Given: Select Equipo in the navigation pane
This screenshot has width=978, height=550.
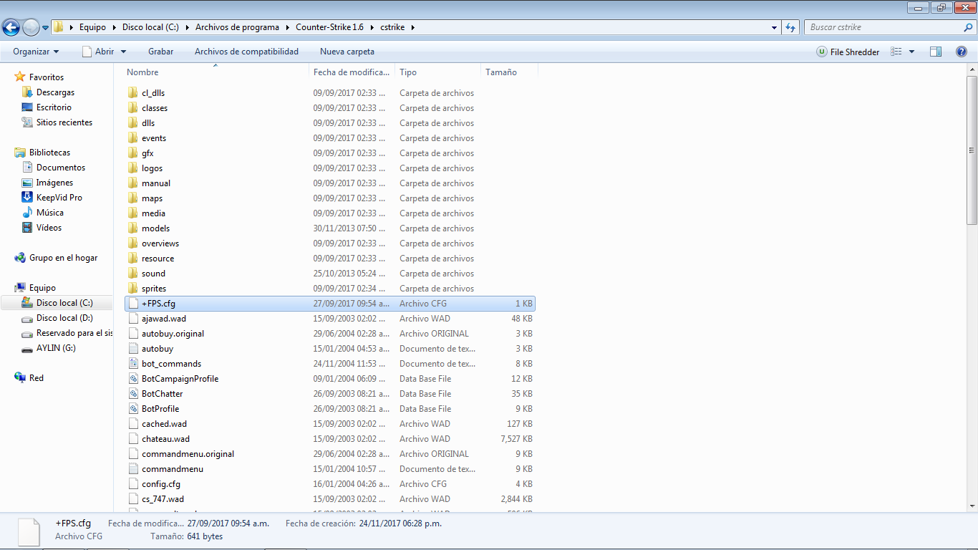Looking at the screenshot, I should click(42, 288).
